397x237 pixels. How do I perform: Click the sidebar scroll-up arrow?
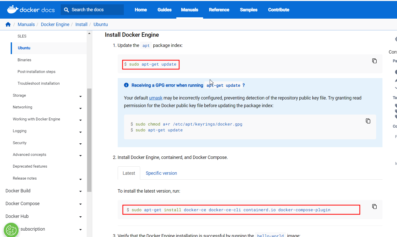89,33
